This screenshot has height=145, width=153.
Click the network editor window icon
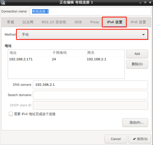click(x=3, y=2)
